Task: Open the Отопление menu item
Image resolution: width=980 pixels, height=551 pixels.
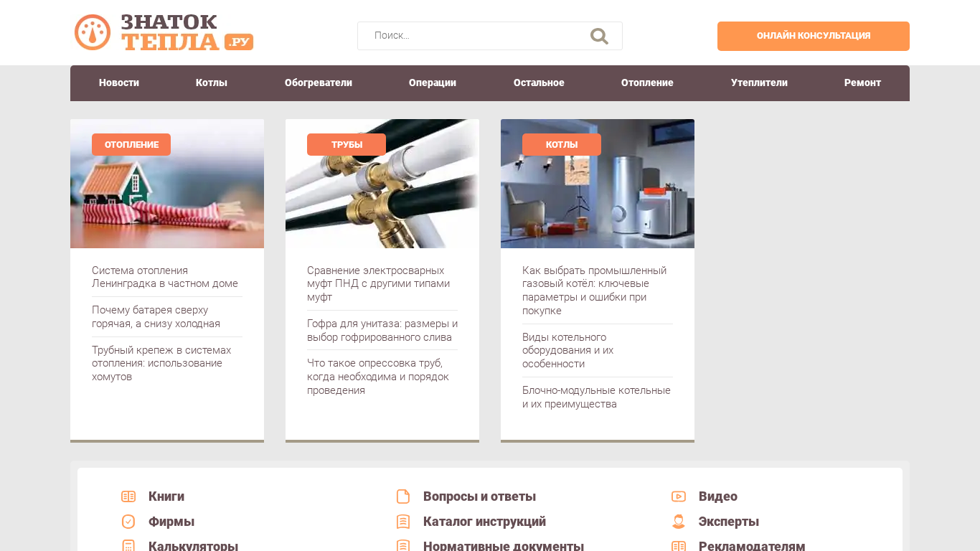Action: (x=647, y=83)
